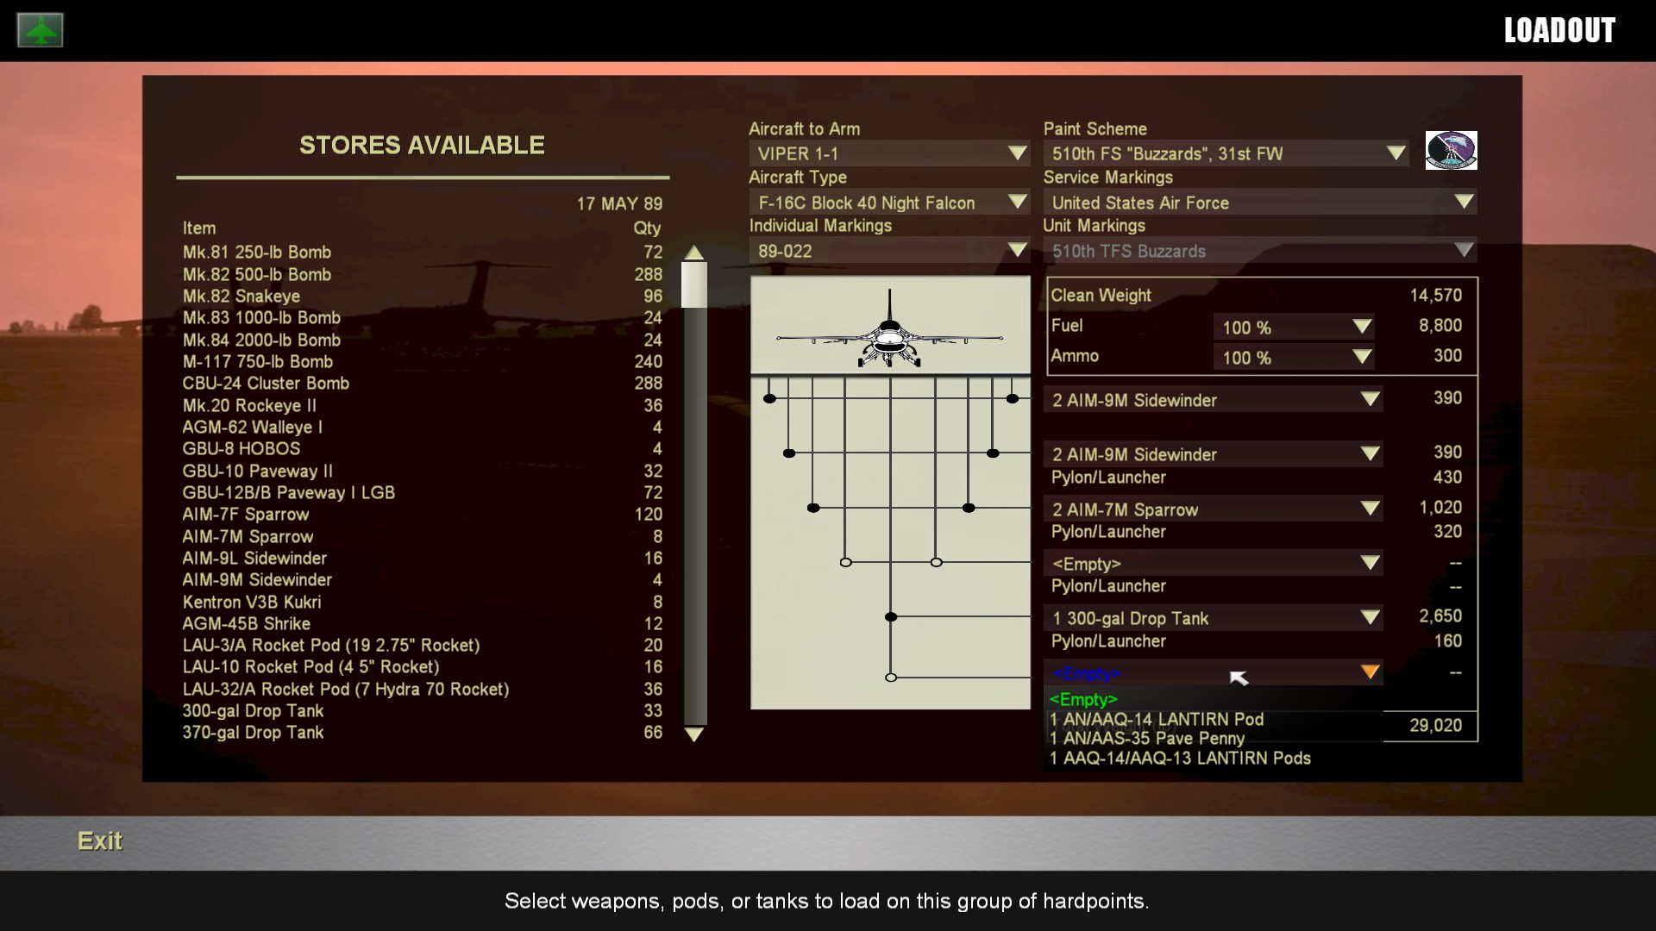Select M-117 750-lb Bomb row
This screenshot has width=1656, height=931.
point(423,361)
